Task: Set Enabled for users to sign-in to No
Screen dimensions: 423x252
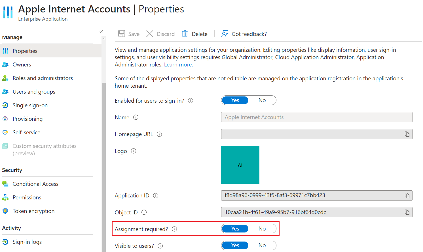Action: 262,100
